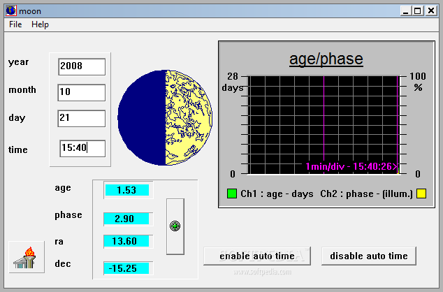Click the day input field showing 21
This screenshot has width=443, height=292.
tap(81, 118)
